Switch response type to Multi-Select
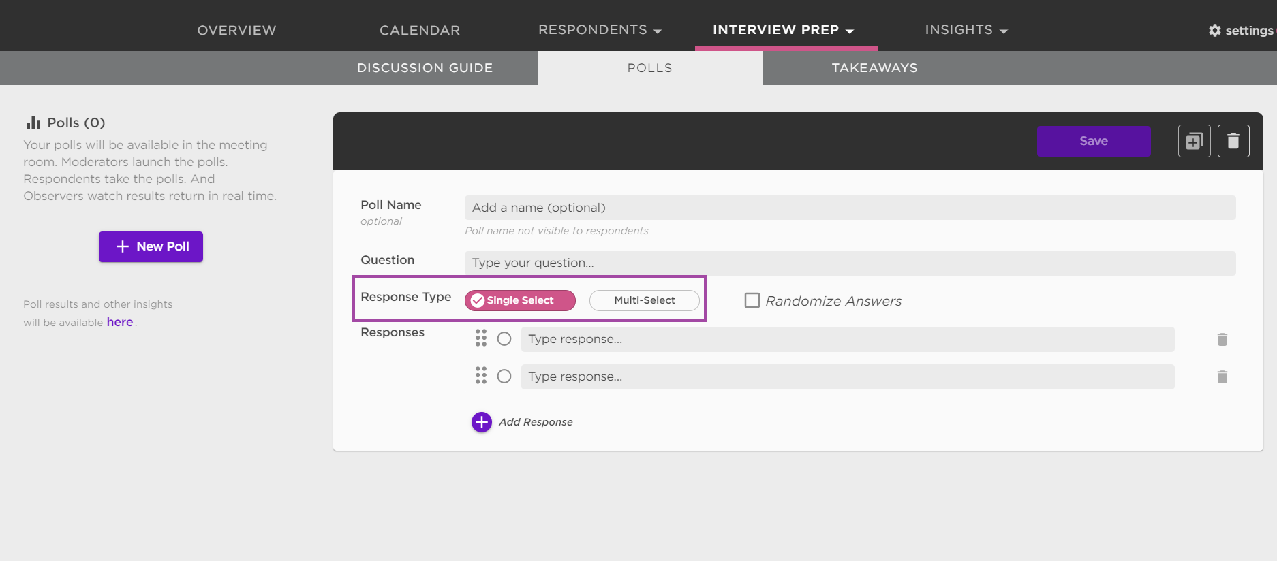 [x=644, y=300]
